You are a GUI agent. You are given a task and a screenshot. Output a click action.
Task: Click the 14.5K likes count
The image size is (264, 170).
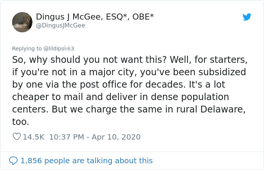coord(34,137)
